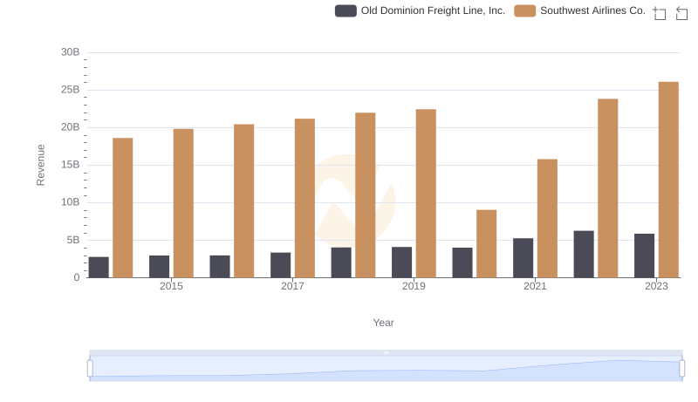Hide the Old Dominion Freight Line, Inc. series

[433, 10]
